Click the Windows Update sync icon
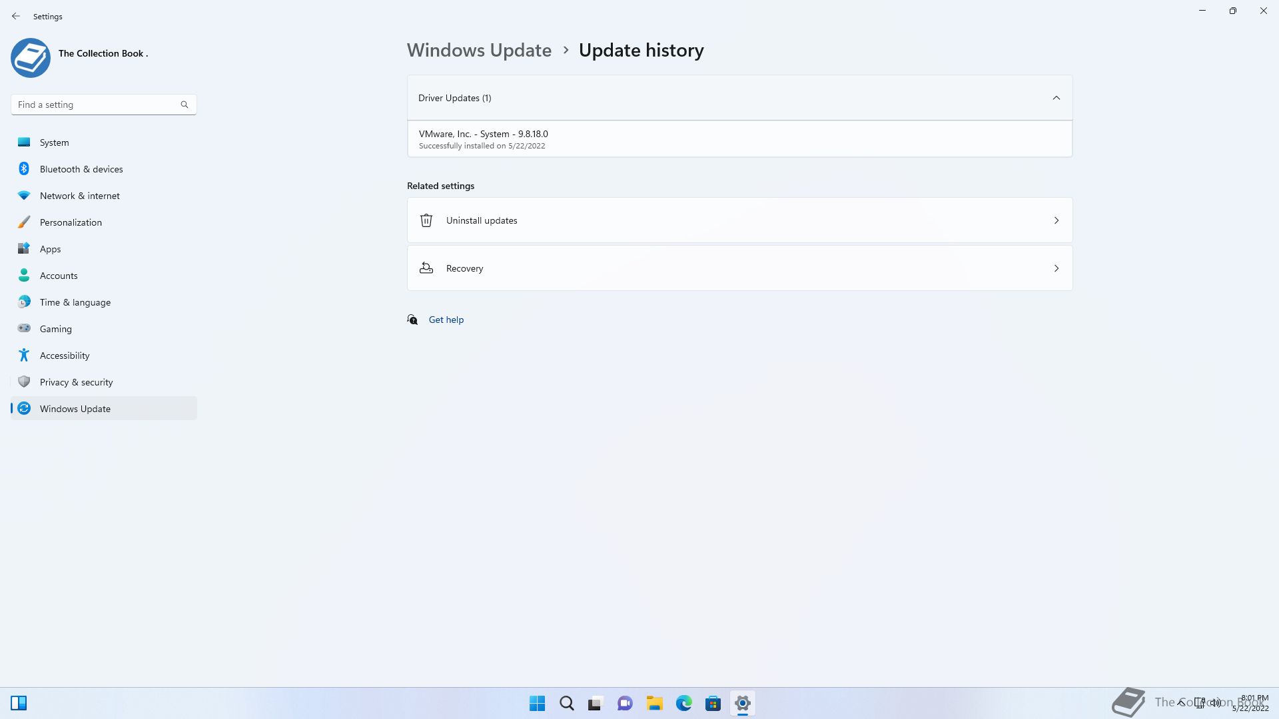This screenshot has height=719, width=1279. pos(24,408)
